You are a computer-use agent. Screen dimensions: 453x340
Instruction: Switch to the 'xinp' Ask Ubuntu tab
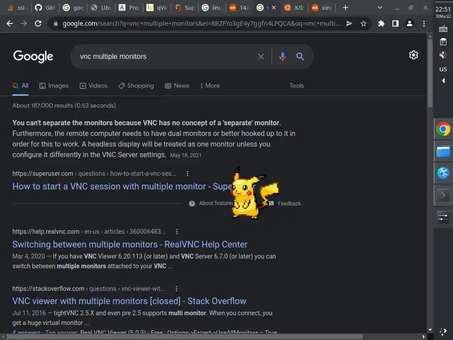point(322,8)
